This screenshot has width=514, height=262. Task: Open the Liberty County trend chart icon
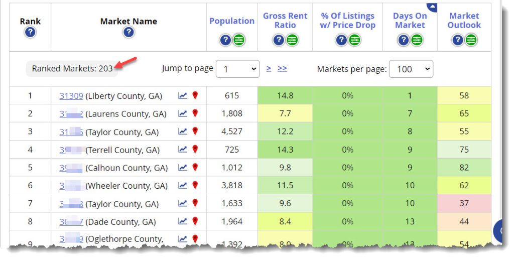click(x=183, y=95)
